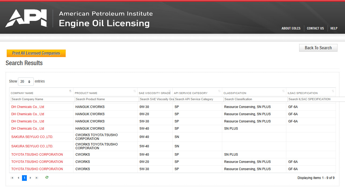Image resolution: width=345 pixels, height=187 pixels.
Task: Click the Search Results heading
Action: (x=24, y=63)
